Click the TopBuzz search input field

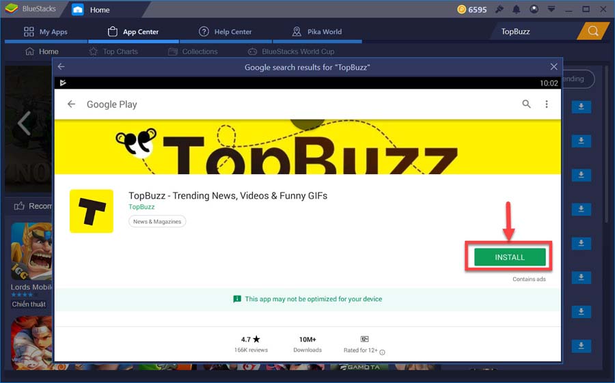point(535,31)
